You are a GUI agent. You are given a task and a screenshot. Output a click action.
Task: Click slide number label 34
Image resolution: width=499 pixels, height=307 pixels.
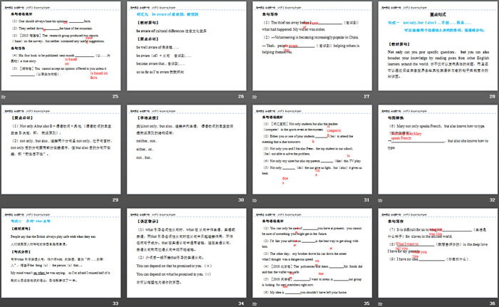coord(241,303)
